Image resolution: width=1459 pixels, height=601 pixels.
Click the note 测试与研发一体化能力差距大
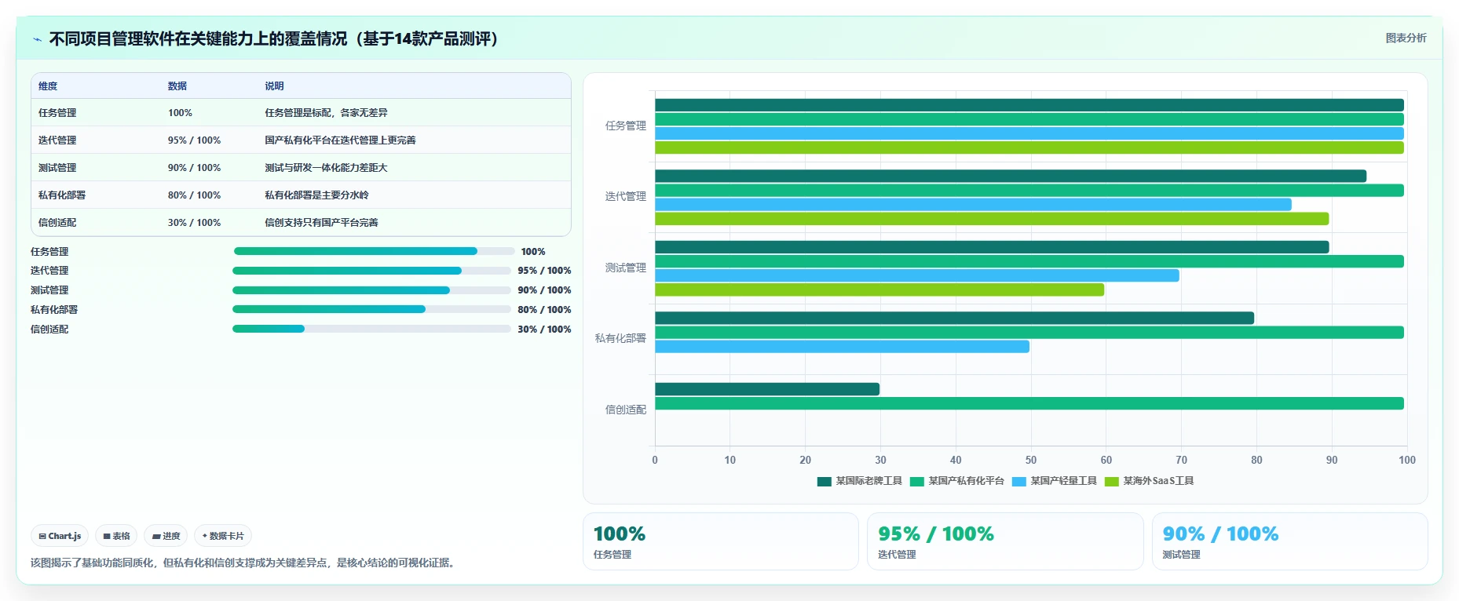pos(326,168)
